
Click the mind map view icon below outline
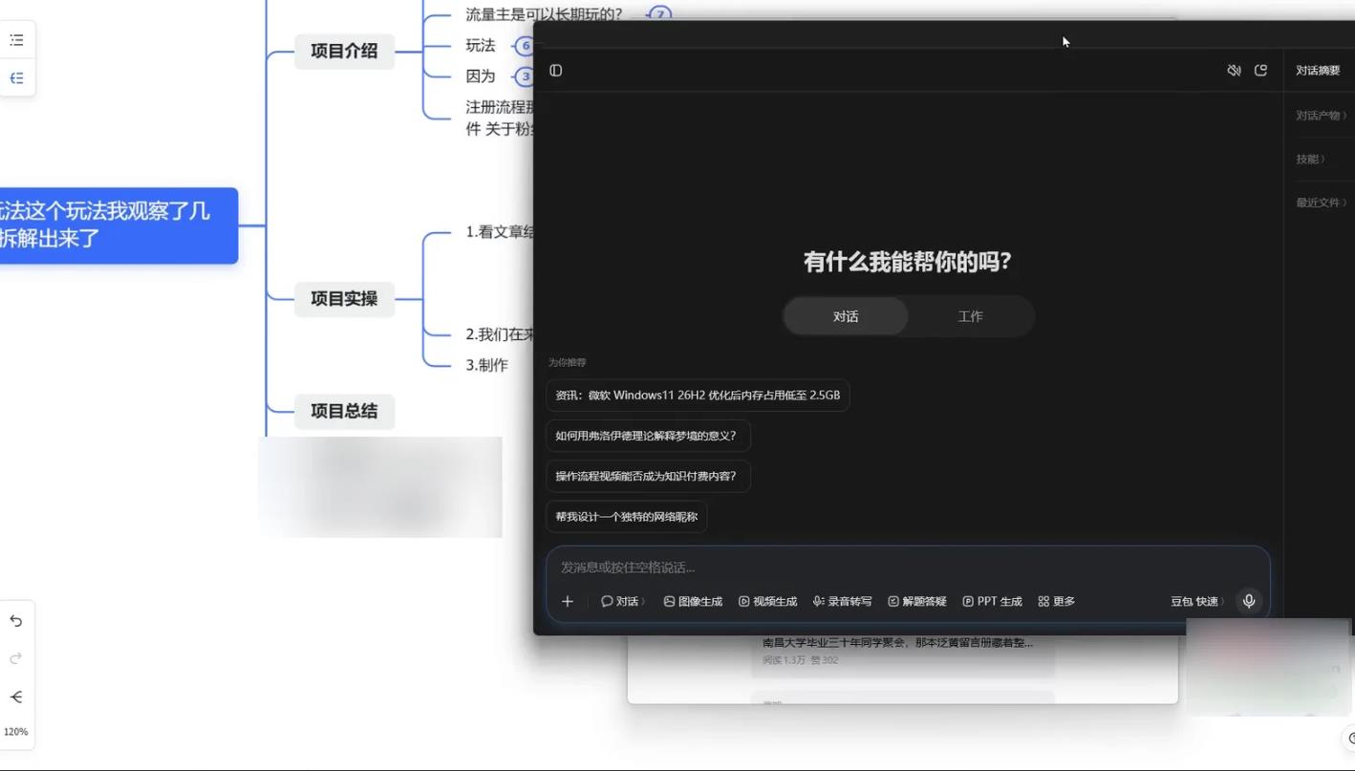pyautogui.click(x=16, y=78)
